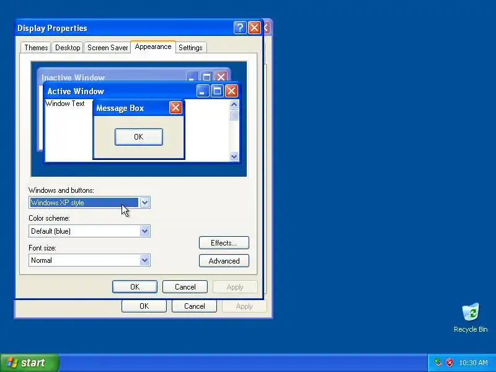Click the Active Window preview minimize icon
The image size is (496, 372).
pyautogui.click(x=203, y=91)
